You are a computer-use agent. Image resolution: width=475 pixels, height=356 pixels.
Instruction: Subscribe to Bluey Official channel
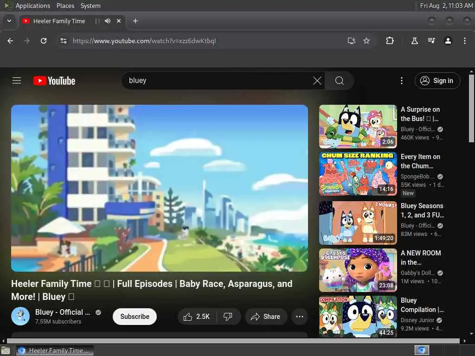(135, 317)
